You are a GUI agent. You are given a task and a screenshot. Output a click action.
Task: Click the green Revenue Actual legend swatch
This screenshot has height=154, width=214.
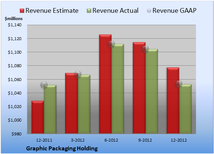[89, 11]
